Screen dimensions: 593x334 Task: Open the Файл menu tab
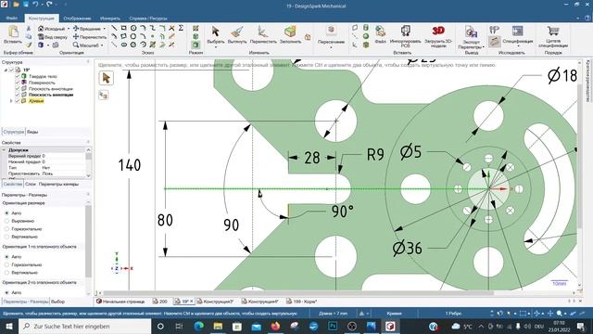[11, 19]
